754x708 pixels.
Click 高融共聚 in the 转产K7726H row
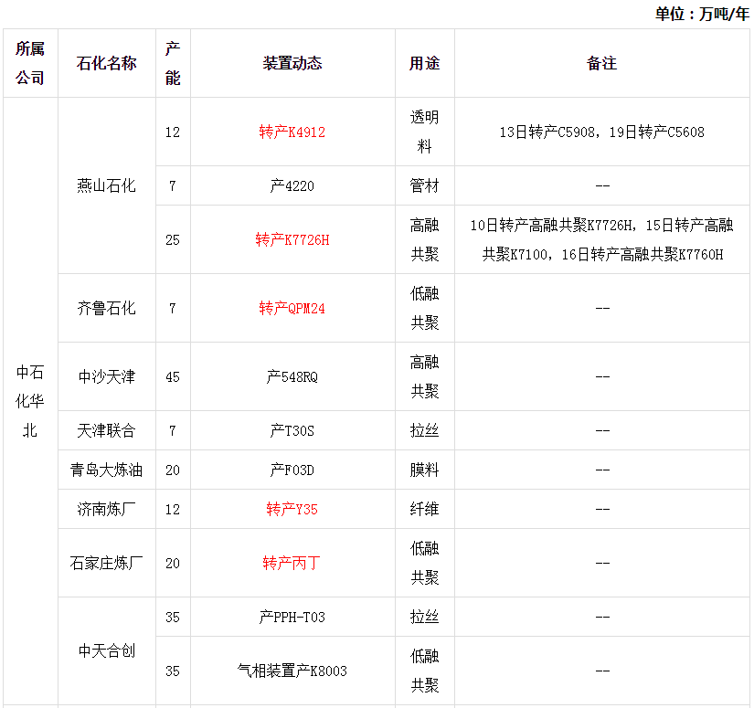[425, 239]
